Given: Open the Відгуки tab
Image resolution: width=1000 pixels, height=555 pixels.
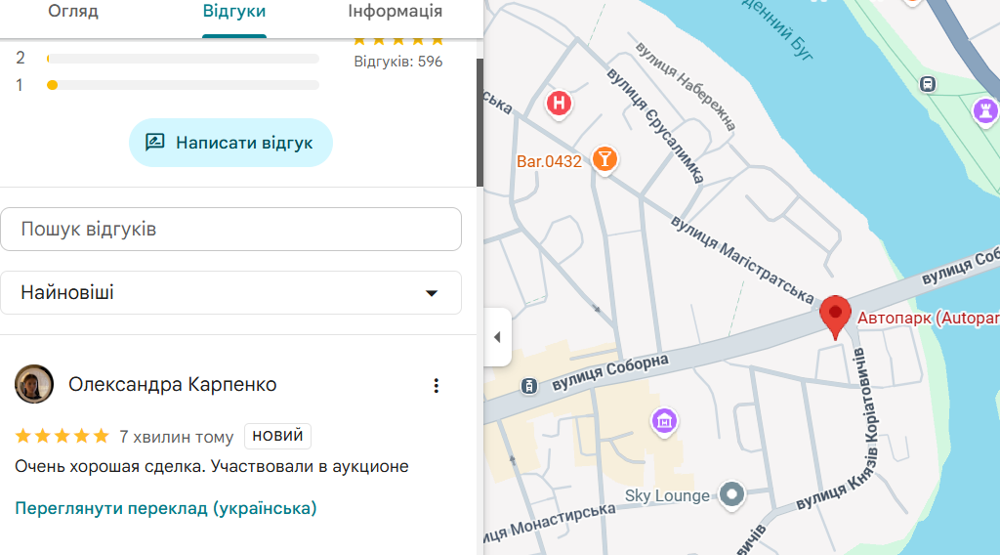Looking at the screenshot, I should point(234,12).
